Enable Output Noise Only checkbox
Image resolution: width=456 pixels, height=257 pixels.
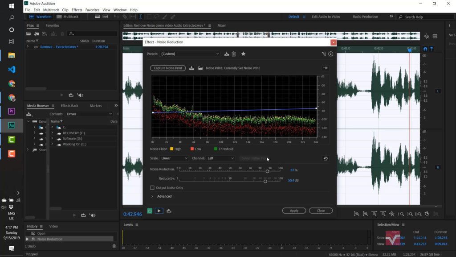(x=152, y=188)
